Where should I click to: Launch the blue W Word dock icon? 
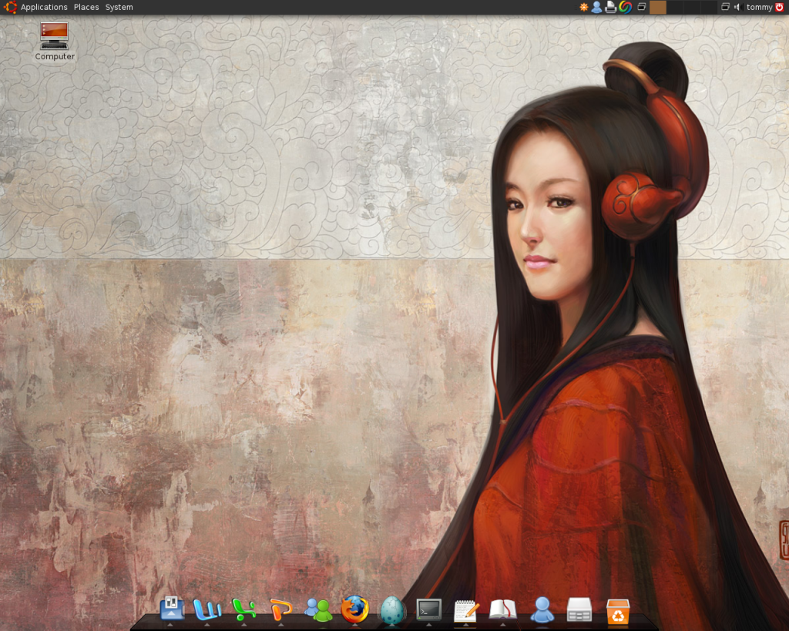click(207, 610)
